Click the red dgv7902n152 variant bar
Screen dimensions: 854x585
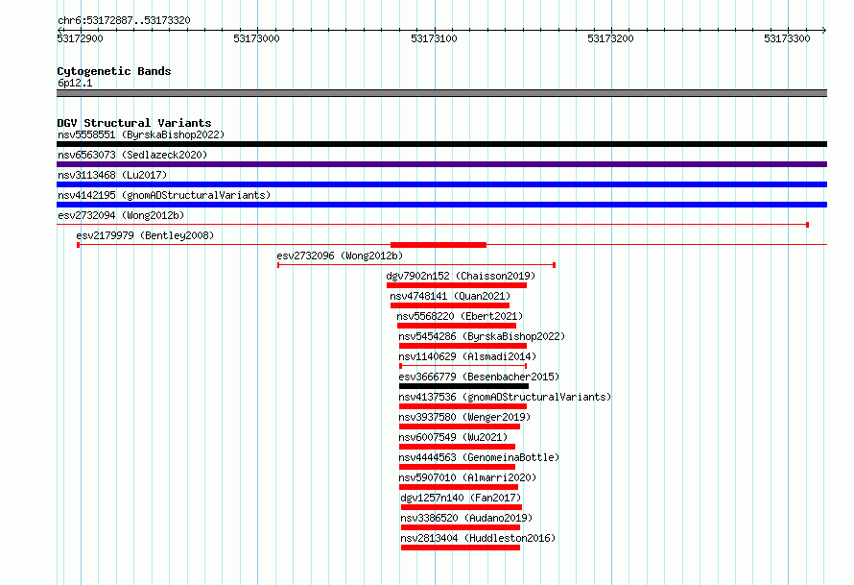point(457,285)
